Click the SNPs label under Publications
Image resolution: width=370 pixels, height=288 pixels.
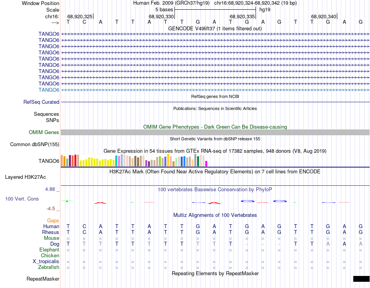(53, 120)
